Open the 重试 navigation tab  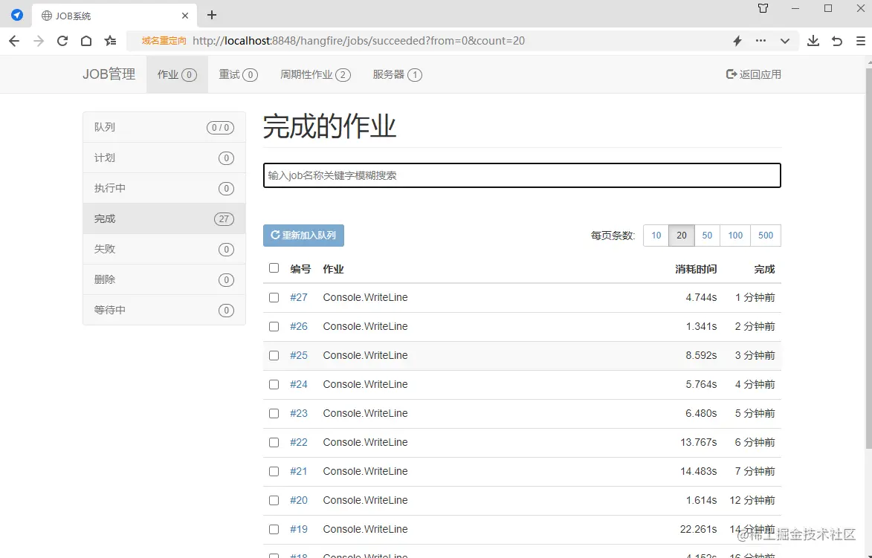[238, 74]
